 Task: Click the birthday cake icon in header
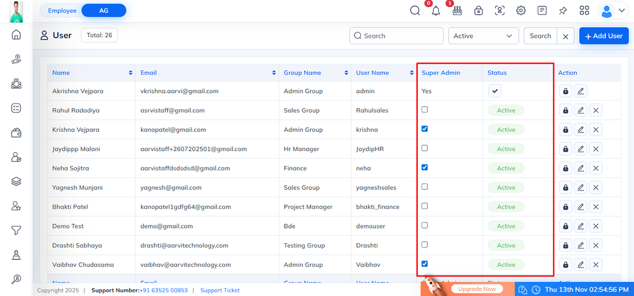pyautogui.click(x=456, y=11)
